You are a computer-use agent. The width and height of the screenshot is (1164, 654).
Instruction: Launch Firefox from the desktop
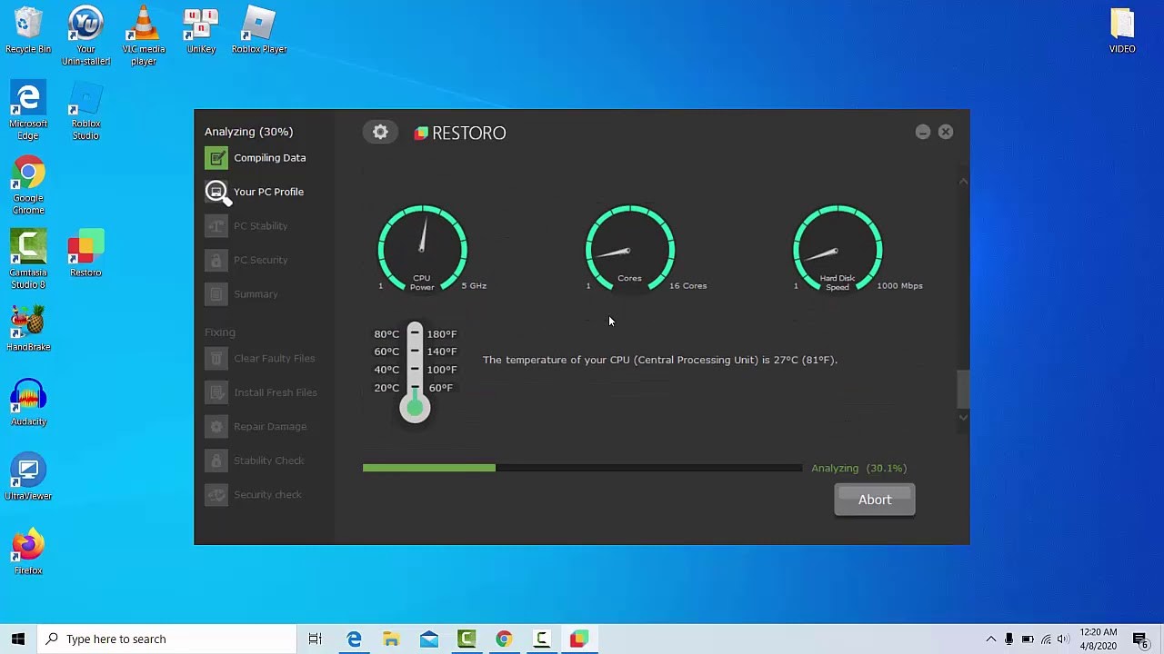[x=28, y=545]
